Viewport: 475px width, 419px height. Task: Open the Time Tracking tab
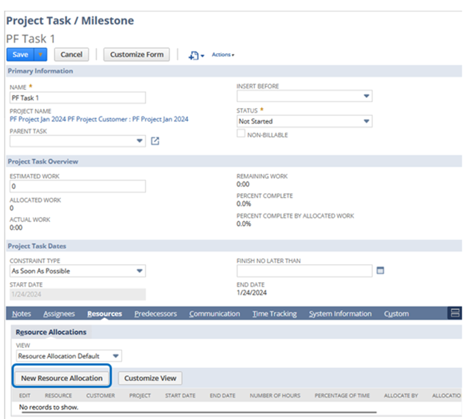tap(275, 314)
